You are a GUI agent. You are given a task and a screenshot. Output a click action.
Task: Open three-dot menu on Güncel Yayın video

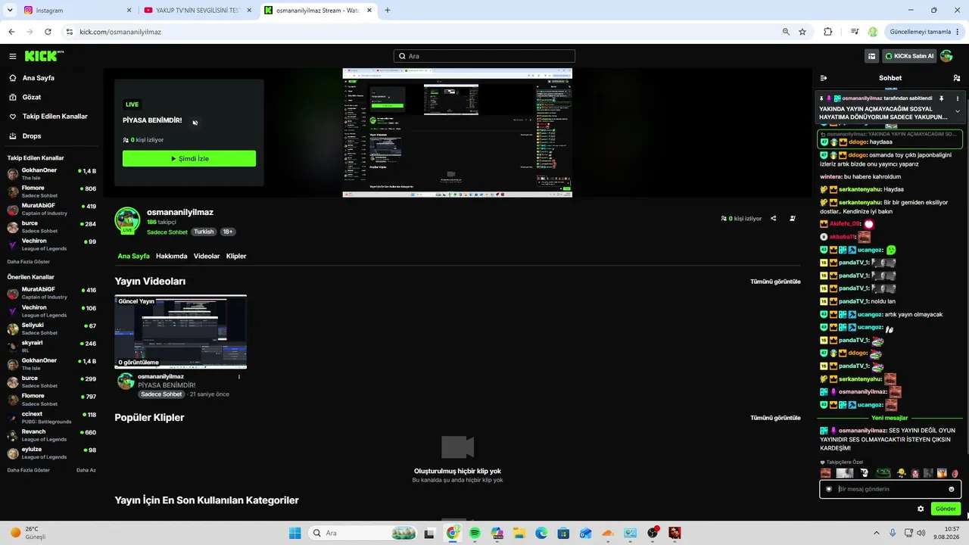pos(239,377)
